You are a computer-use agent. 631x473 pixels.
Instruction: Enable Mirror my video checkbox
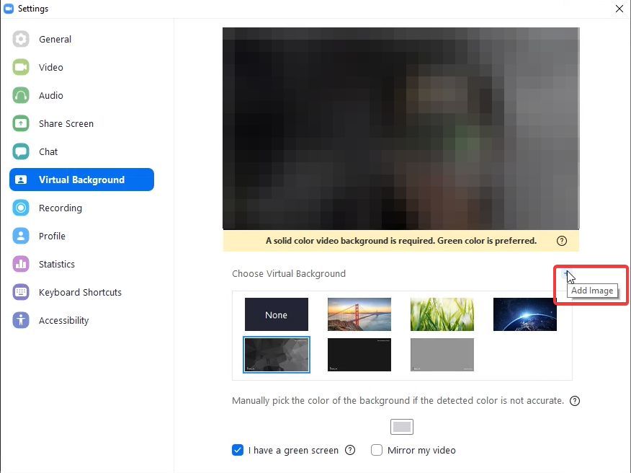377,450
